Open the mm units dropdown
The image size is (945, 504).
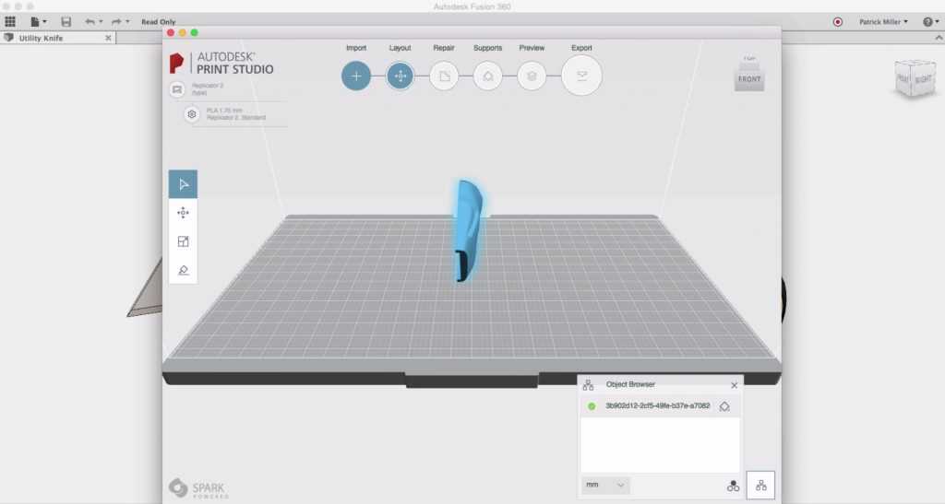tap(605, 485)
